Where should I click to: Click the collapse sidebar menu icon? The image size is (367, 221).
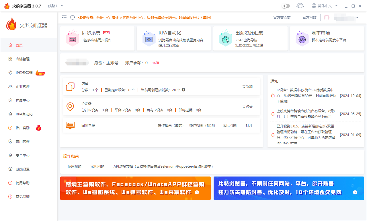[x=64, y=18]
